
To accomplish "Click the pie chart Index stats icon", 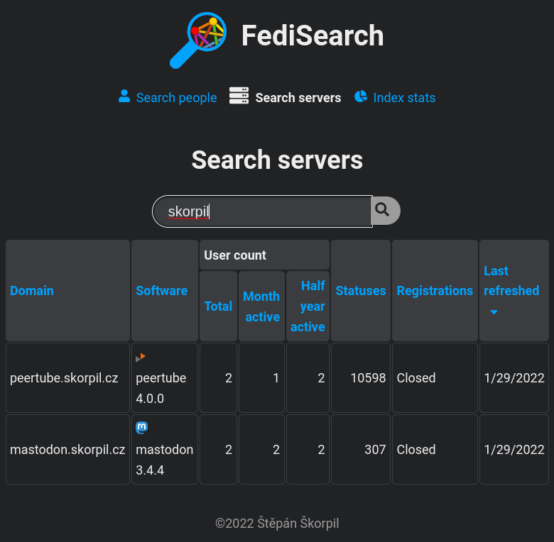I will click(361, 96).
